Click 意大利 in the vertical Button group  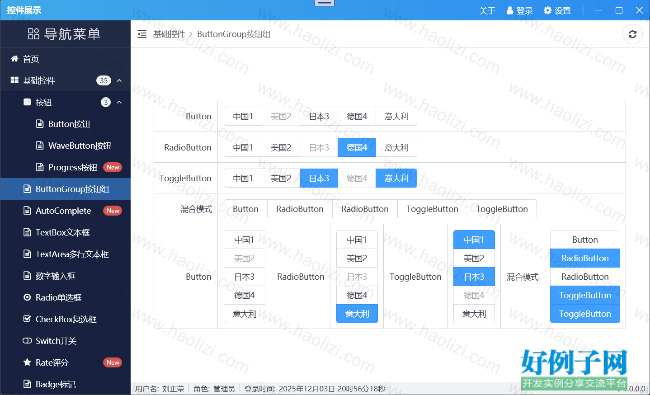245,314
